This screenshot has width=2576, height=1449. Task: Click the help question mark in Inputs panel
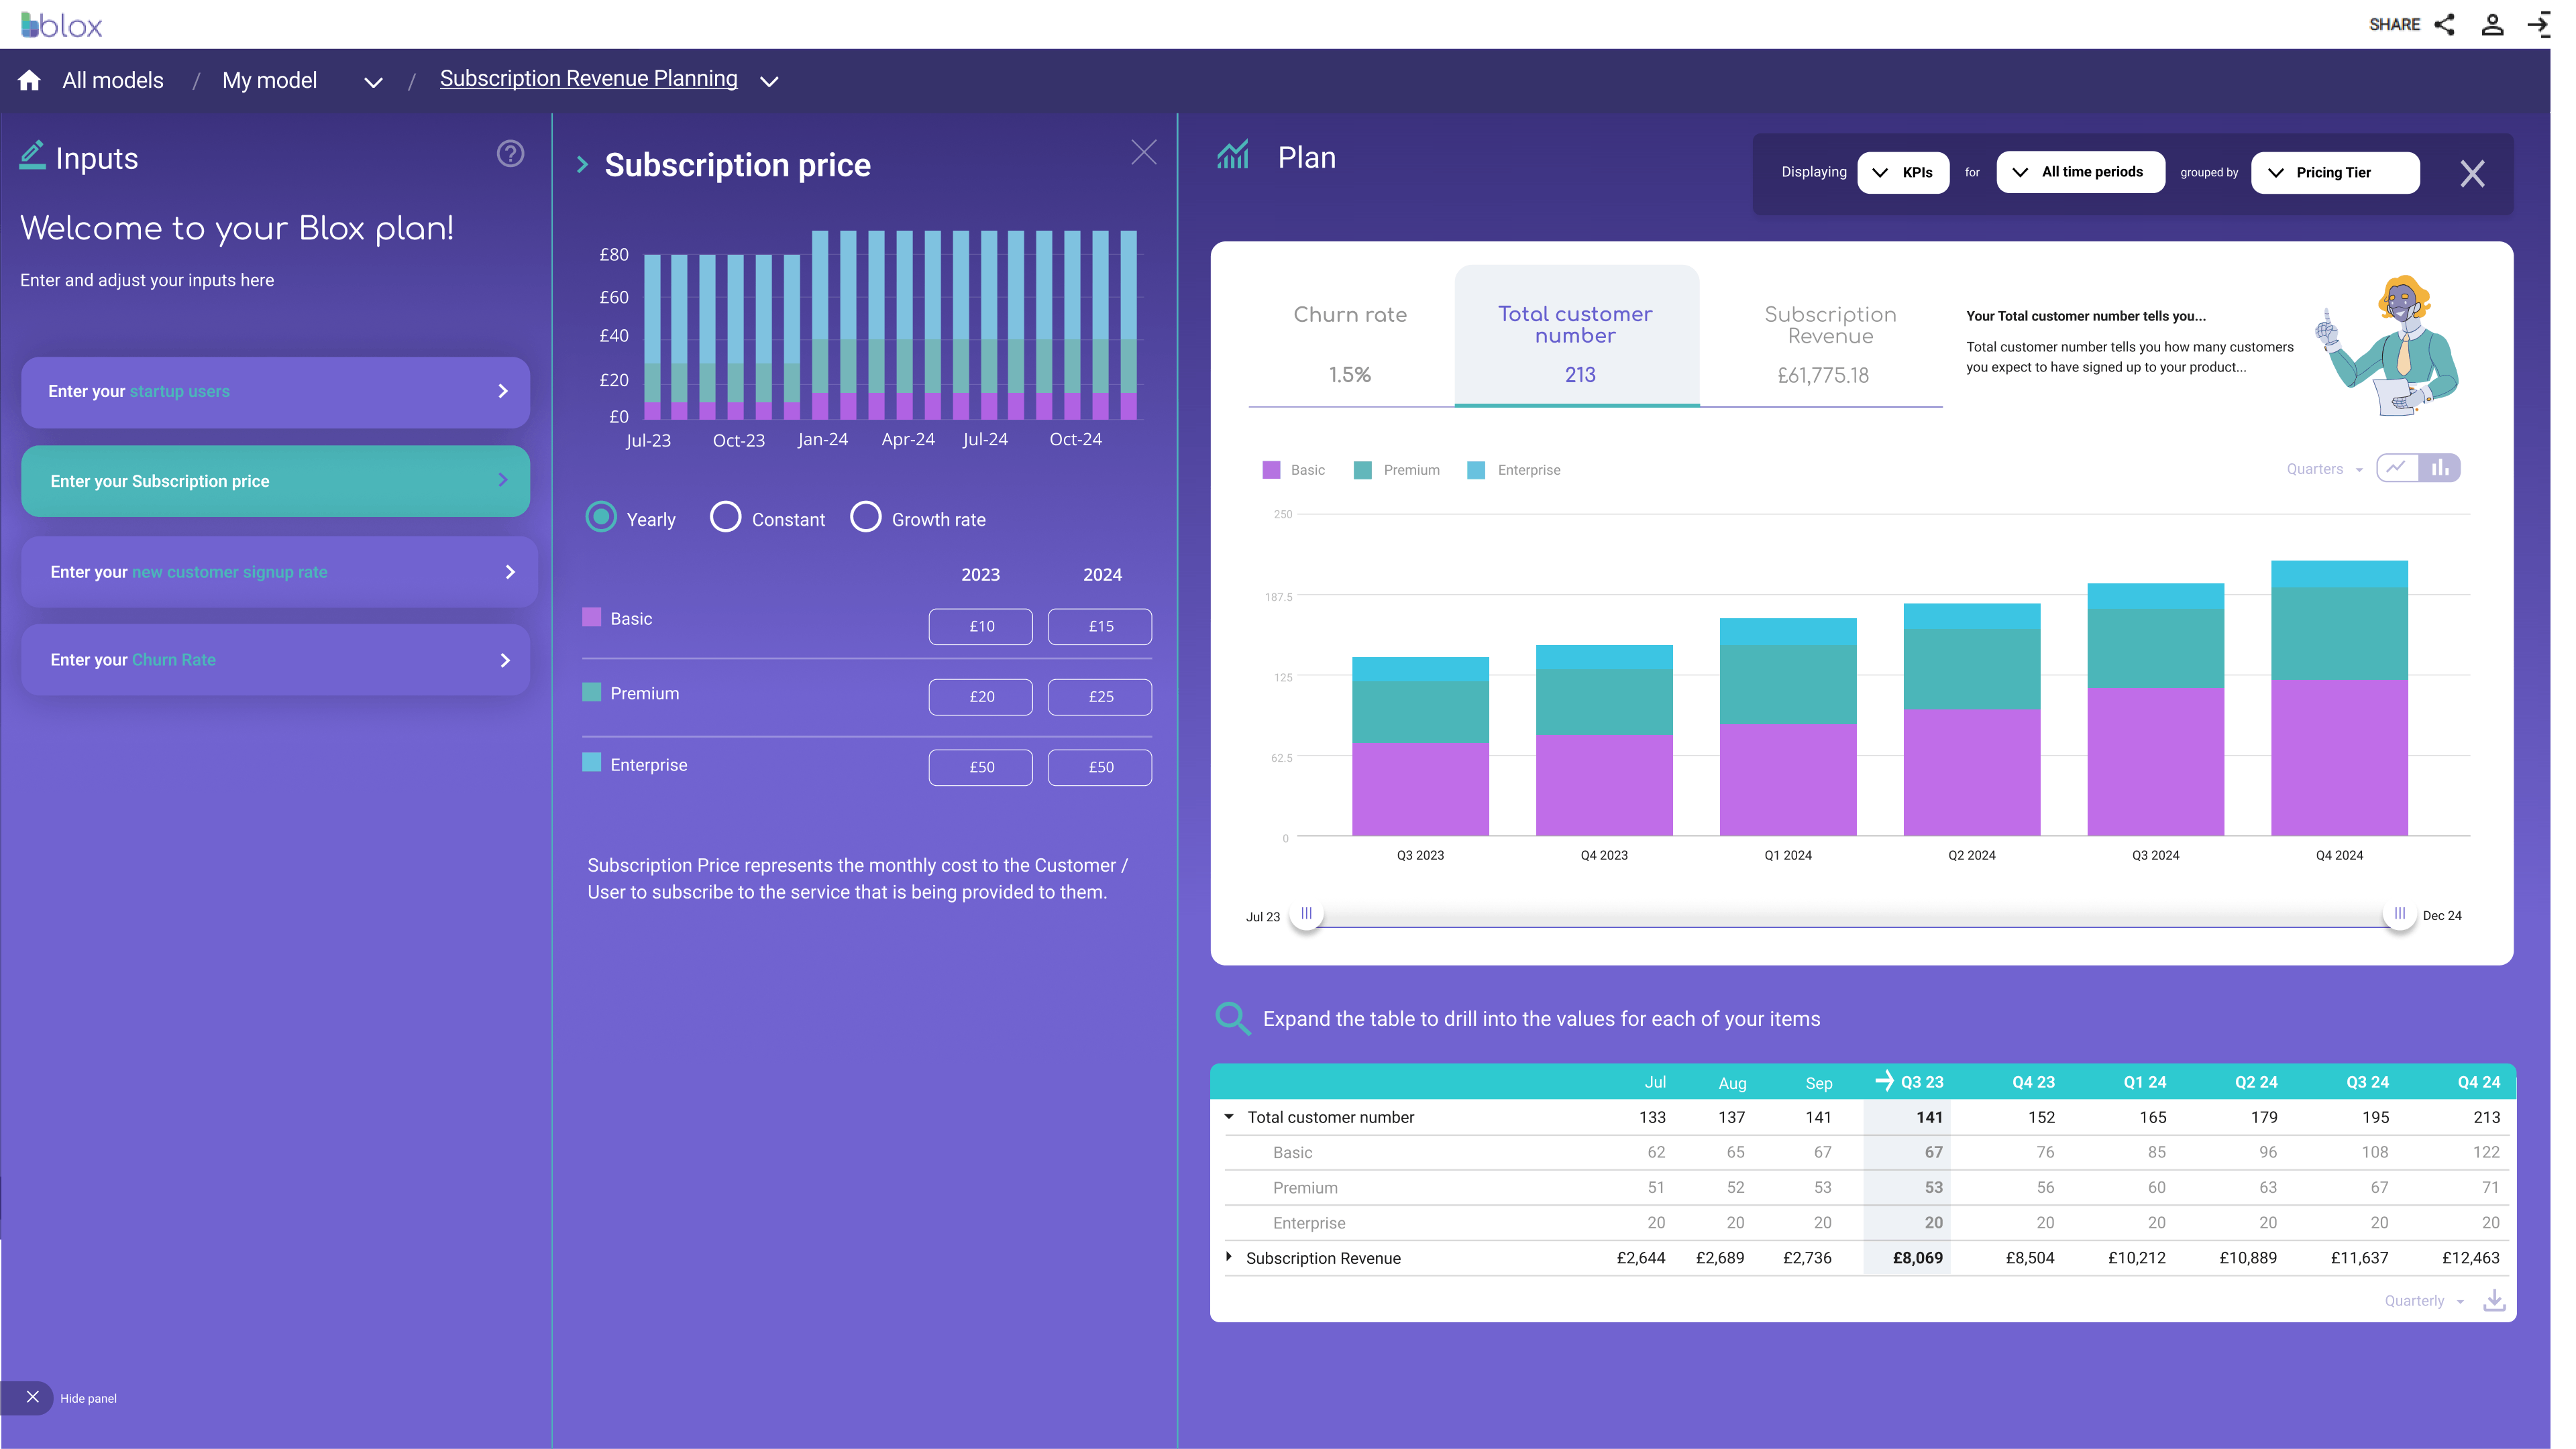[x=510, y=154]
